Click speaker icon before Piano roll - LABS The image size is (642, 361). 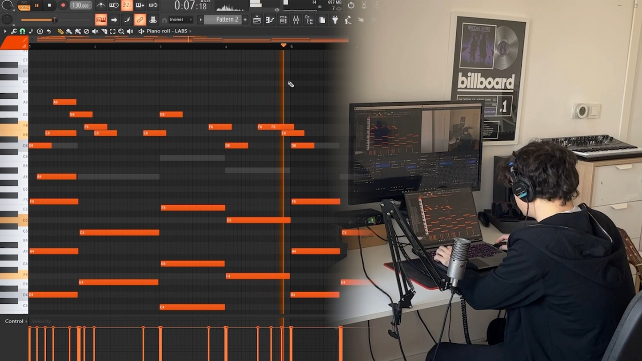[x=141, y=32]
